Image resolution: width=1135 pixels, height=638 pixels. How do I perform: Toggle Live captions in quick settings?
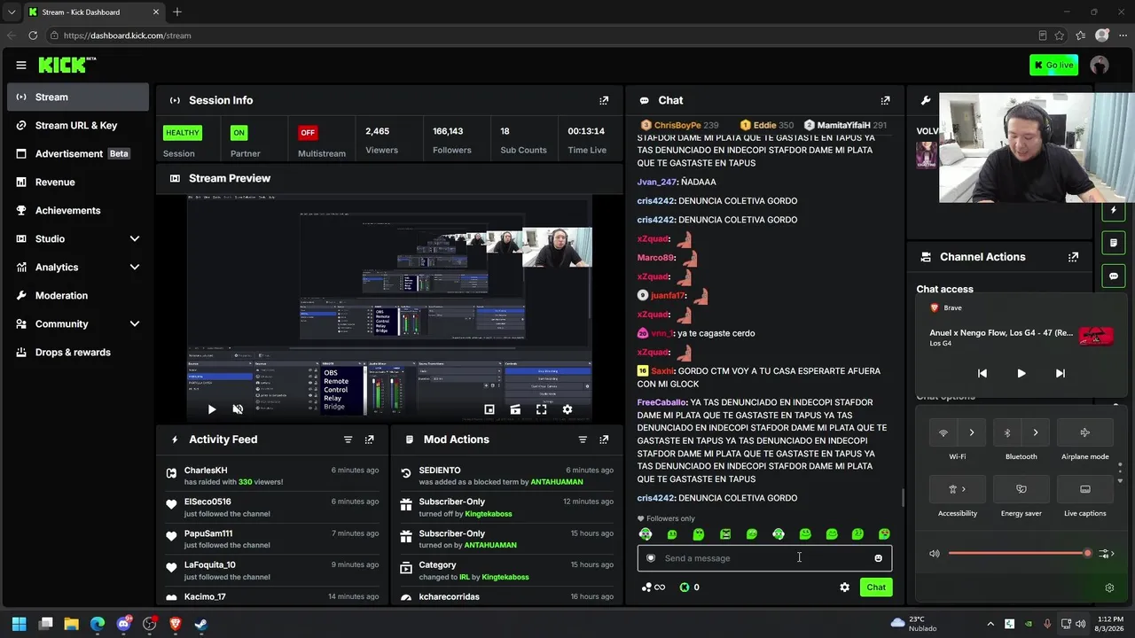tap(1085, 489)
